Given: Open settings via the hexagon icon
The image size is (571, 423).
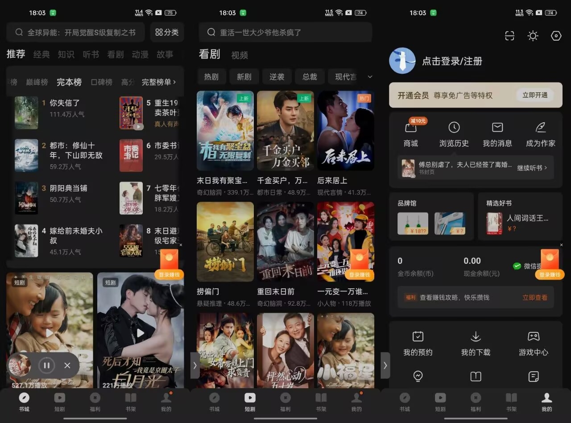Looking at the screenshot, I should (x=556, y=36).
